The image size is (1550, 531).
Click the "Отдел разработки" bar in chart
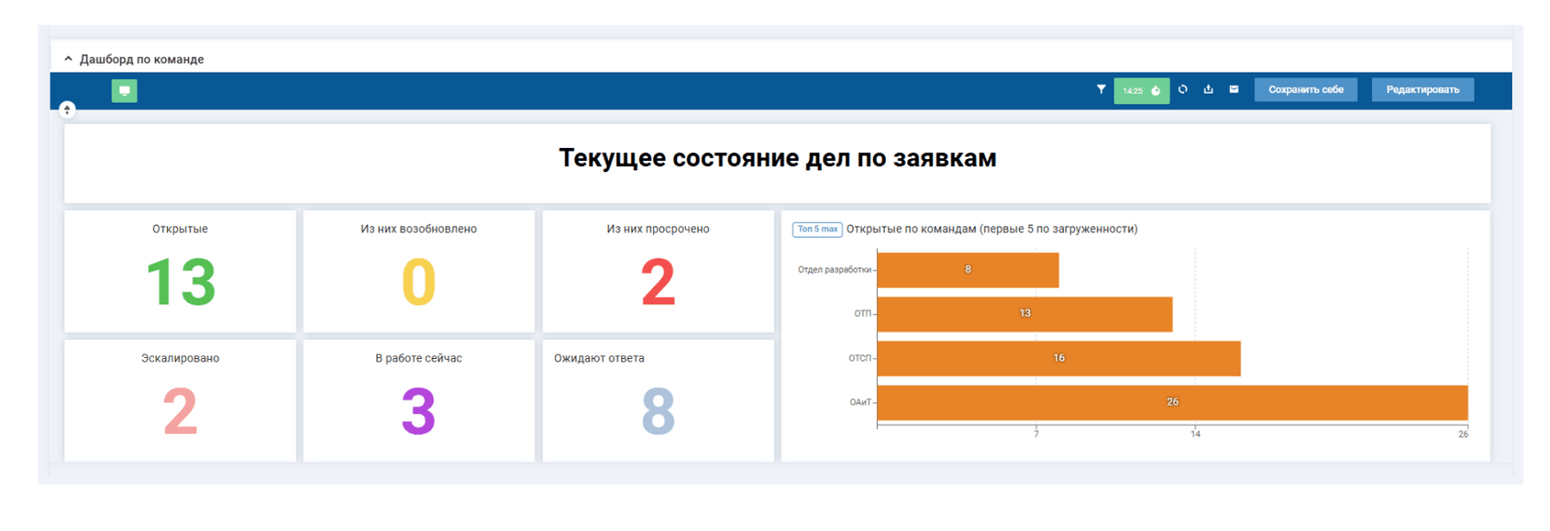[967, 270]
